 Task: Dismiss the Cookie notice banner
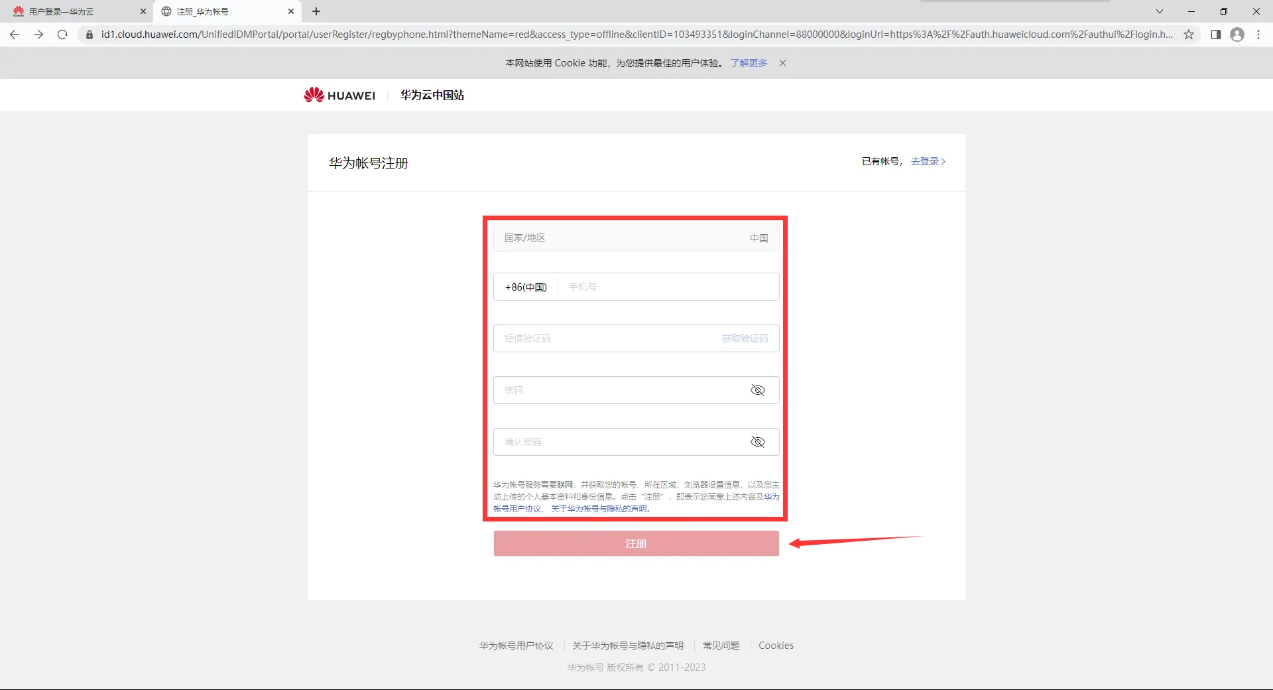(x=783, y=63)
